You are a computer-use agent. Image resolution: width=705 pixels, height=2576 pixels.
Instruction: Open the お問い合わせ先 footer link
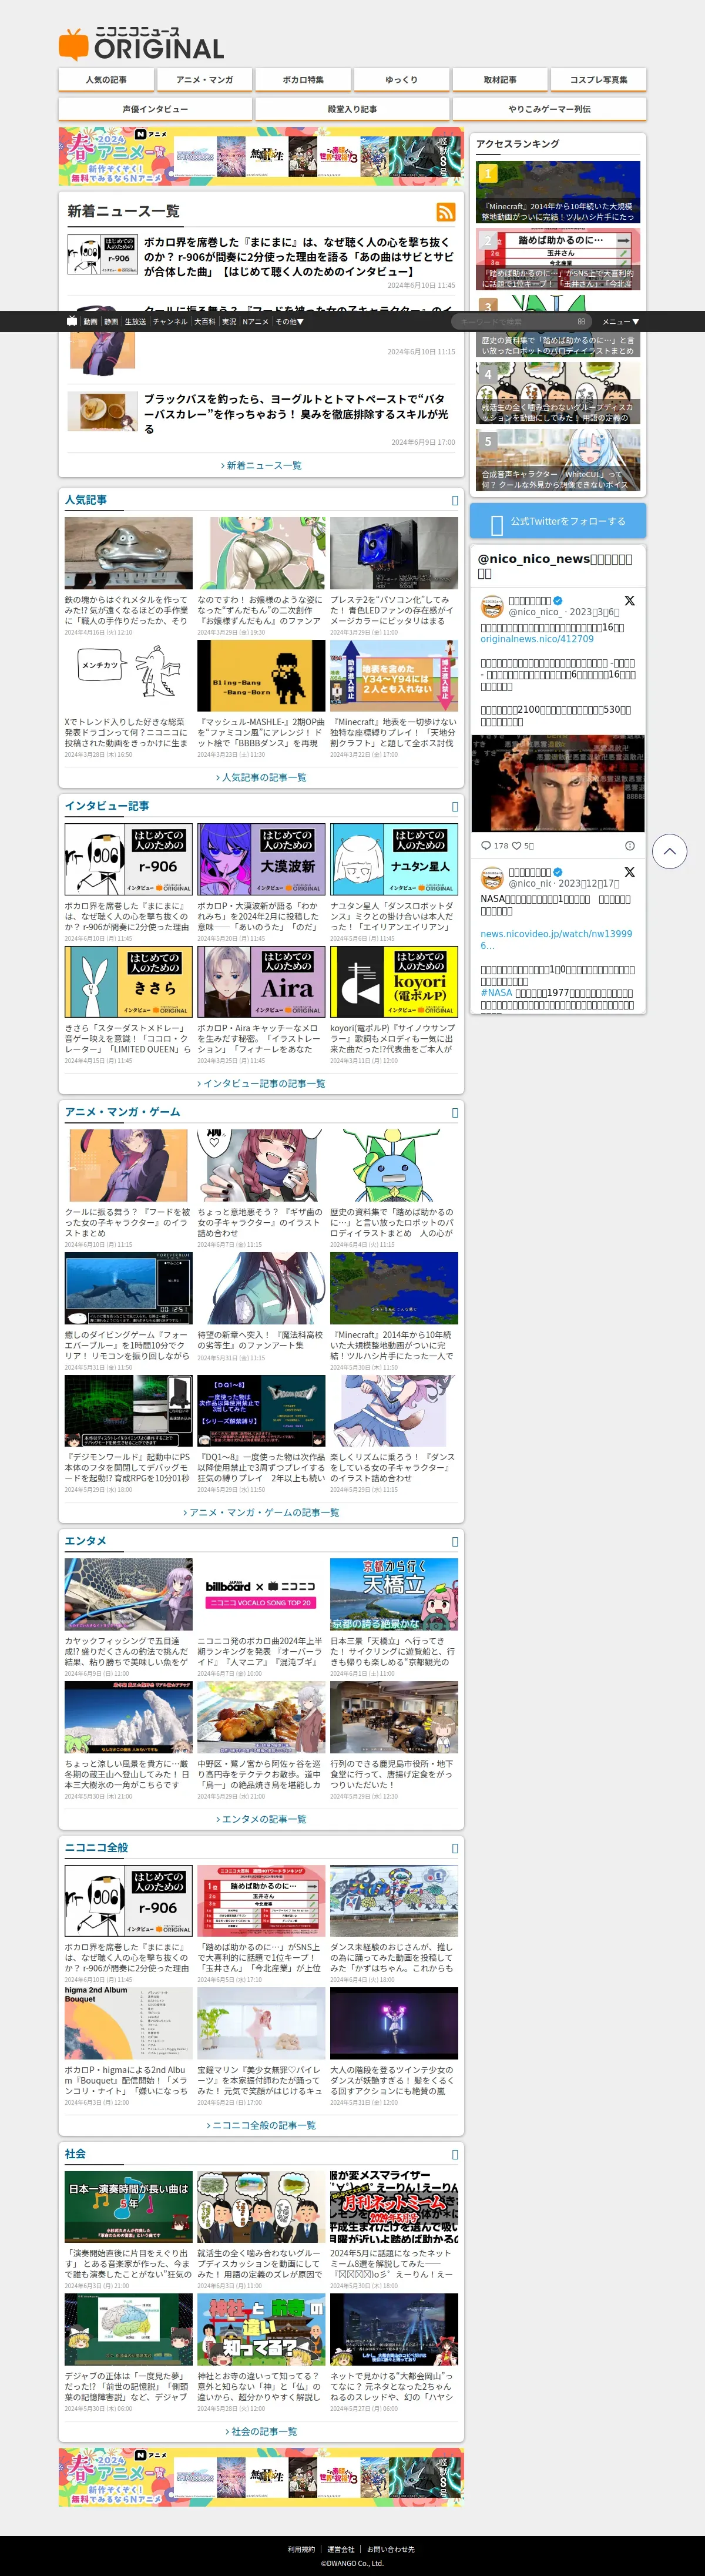390,2549
